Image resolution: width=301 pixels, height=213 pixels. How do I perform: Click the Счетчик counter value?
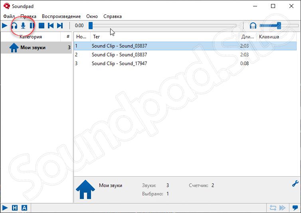point(213,185)
